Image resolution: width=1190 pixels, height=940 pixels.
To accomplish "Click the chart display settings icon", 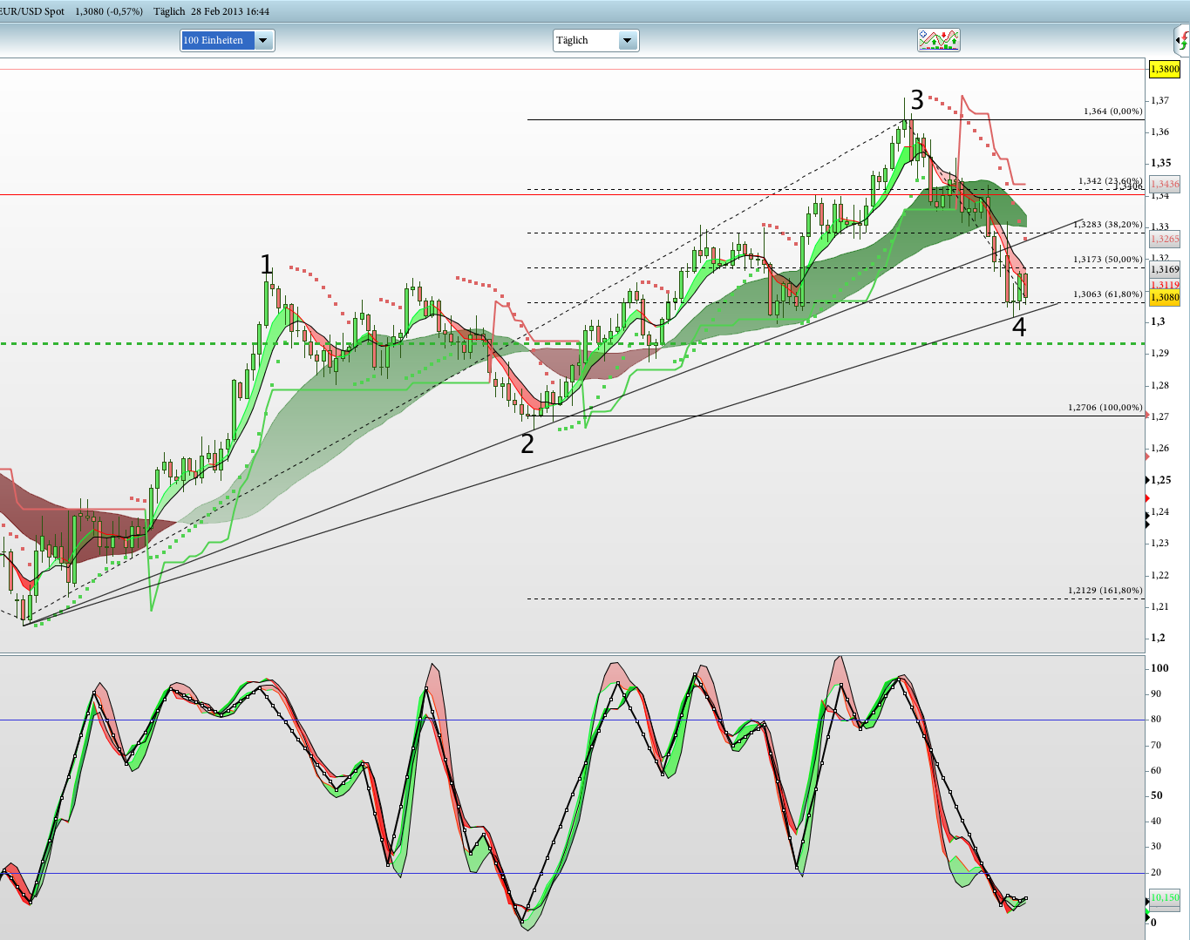I will pos(939,39).
